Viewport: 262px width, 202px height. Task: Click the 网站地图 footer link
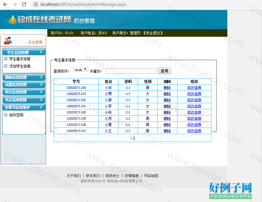pyautogui.click(x=151, y=176)
